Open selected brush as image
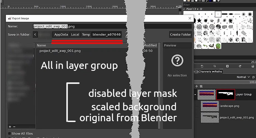The height and width of the screenshot is (138, 256). [x=253, y=66]
